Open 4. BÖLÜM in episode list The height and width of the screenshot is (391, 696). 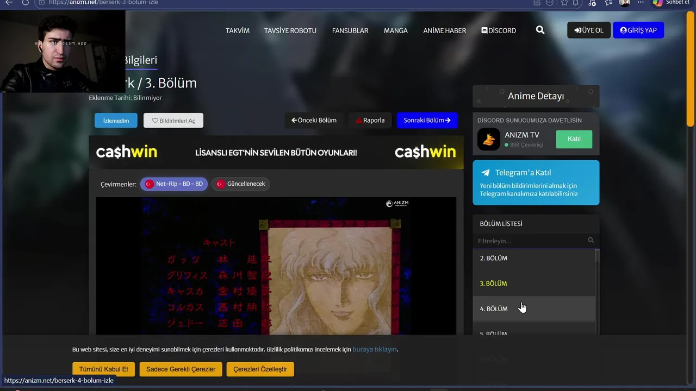(x=534, y=308)
